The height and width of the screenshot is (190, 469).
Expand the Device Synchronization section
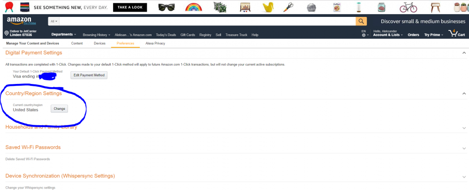[x=463, y=176]
